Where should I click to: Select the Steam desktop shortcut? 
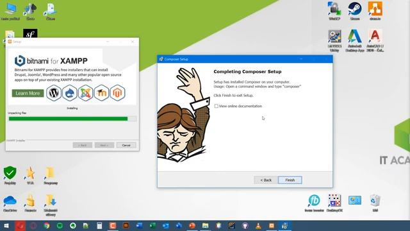coord(355,11)
